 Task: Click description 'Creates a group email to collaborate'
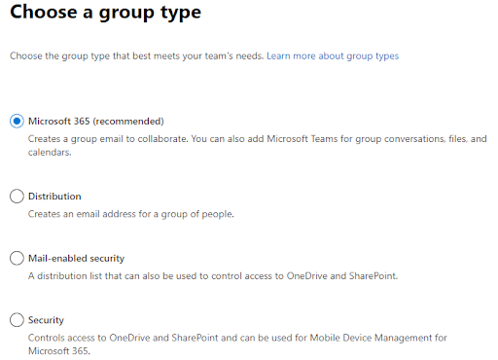tap(258, 145)
